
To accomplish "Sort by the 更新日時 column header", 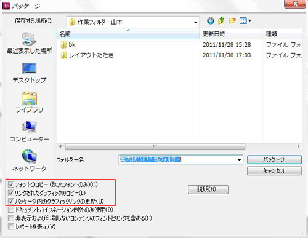I will click(x=231, y=34).
